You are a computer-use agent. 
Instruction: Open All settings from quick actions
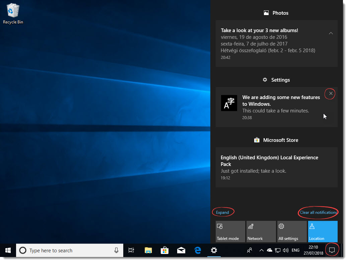[x=291, y=231]
